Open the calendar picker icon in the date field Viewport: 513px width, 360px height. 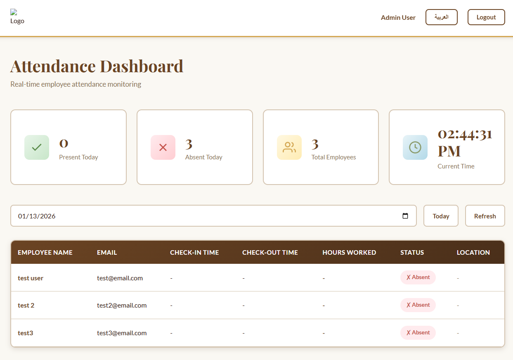(x=405, y=216)
